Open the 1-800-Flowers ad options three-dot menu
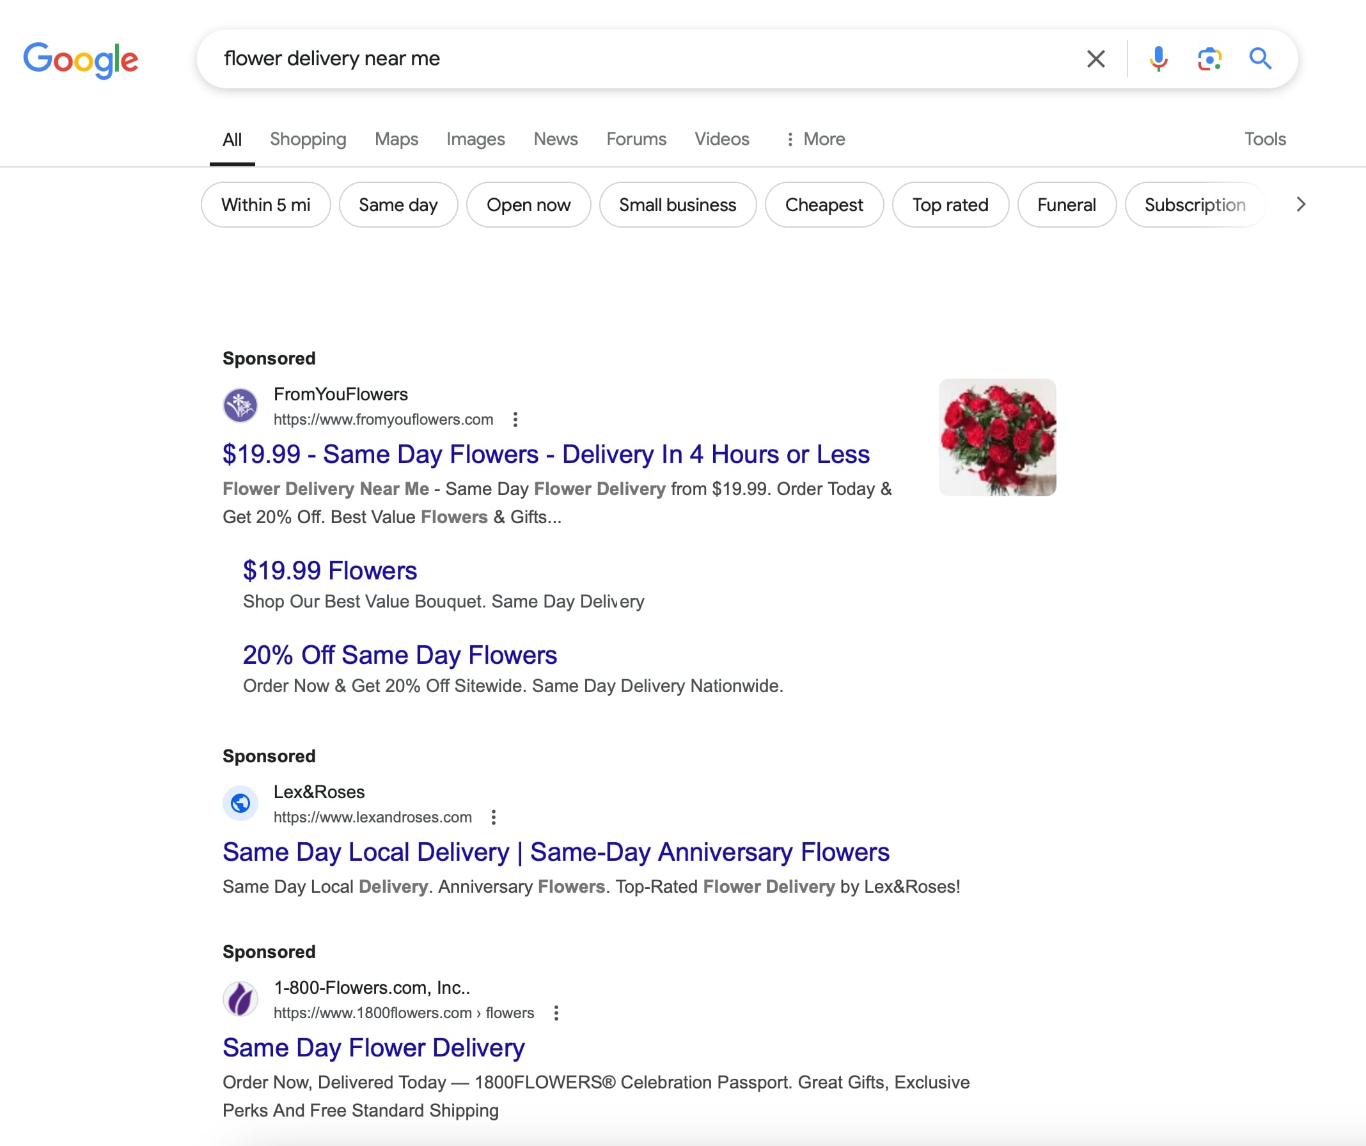The image size is (1366, 1146). (556, 1013)
